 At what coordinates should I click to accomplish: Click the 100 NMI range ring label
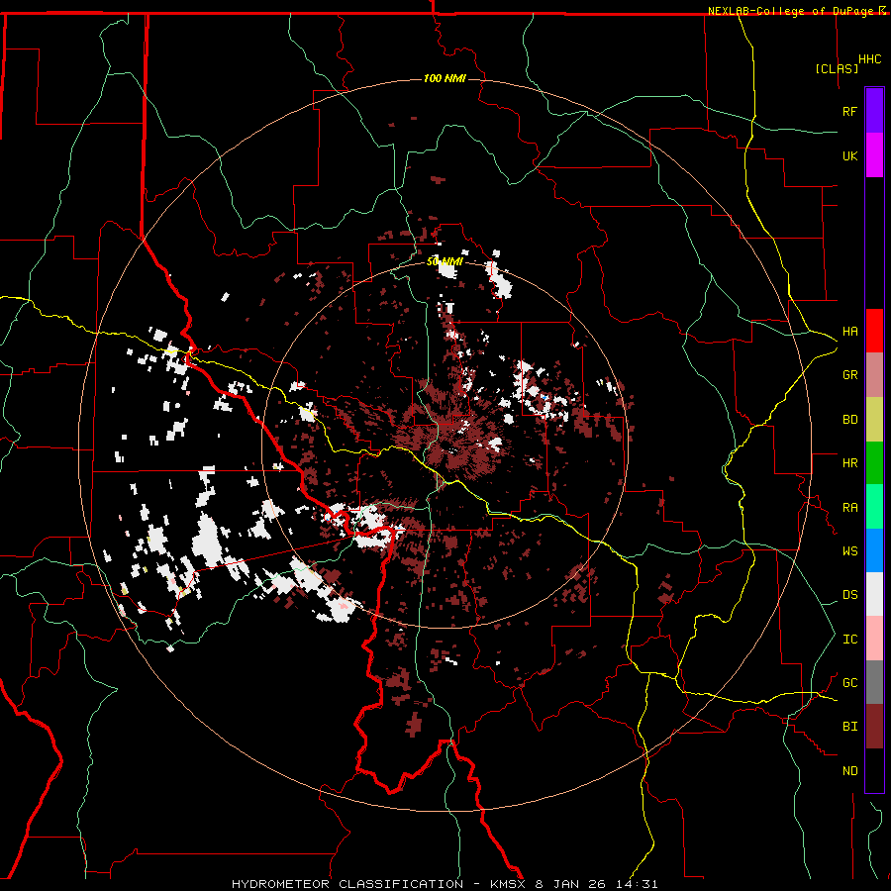pyautogui.click(x=445, y=78)
